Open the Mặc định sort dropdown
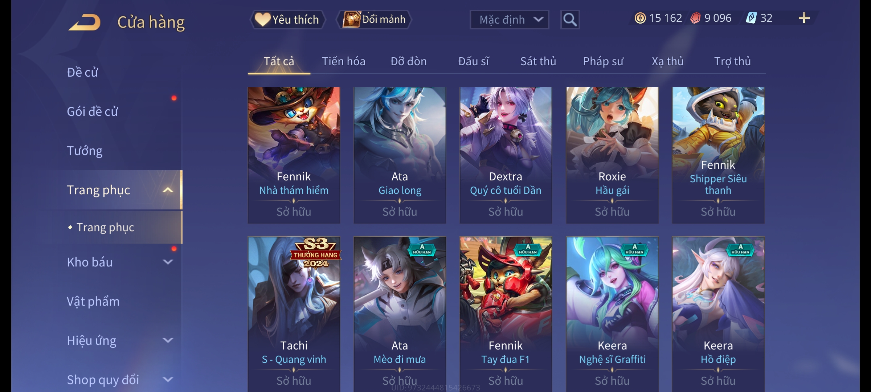The width and height of the screenshot is (871, 392). pos(509,20)
